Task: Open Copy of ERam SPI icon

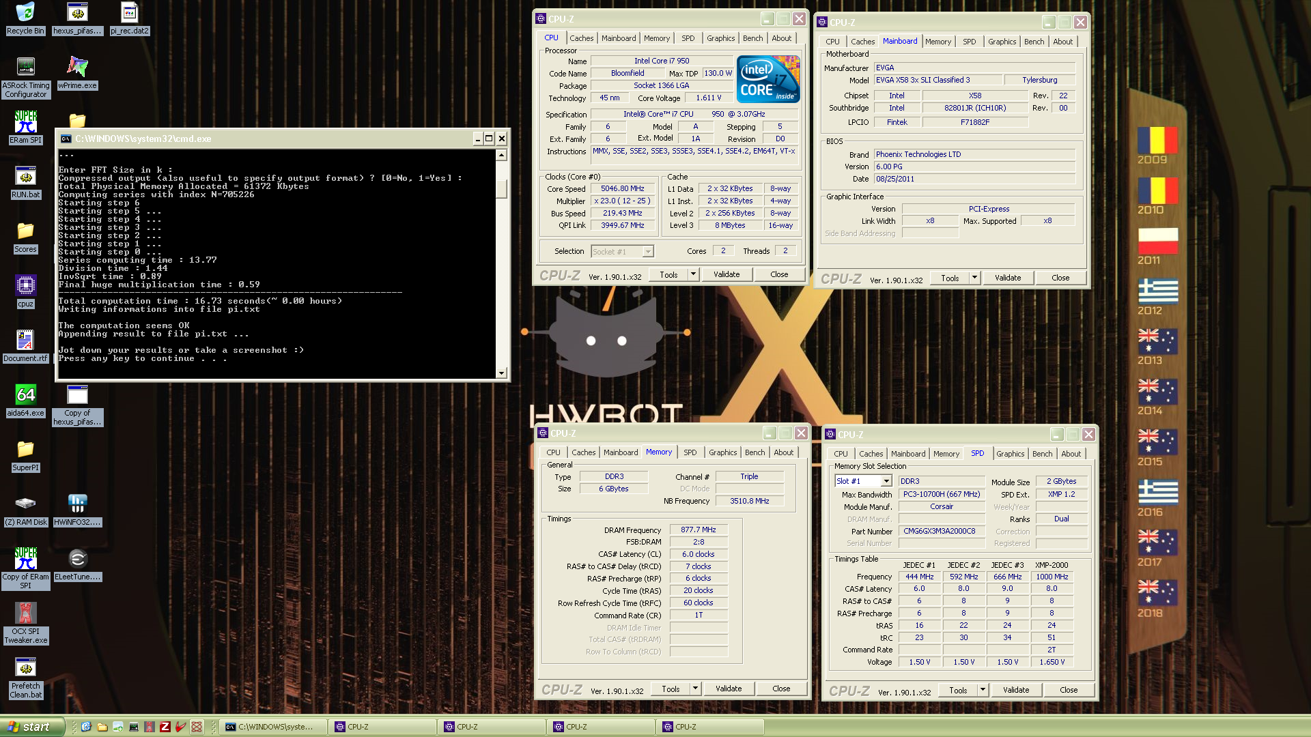Action: click(x=25, y=568)
